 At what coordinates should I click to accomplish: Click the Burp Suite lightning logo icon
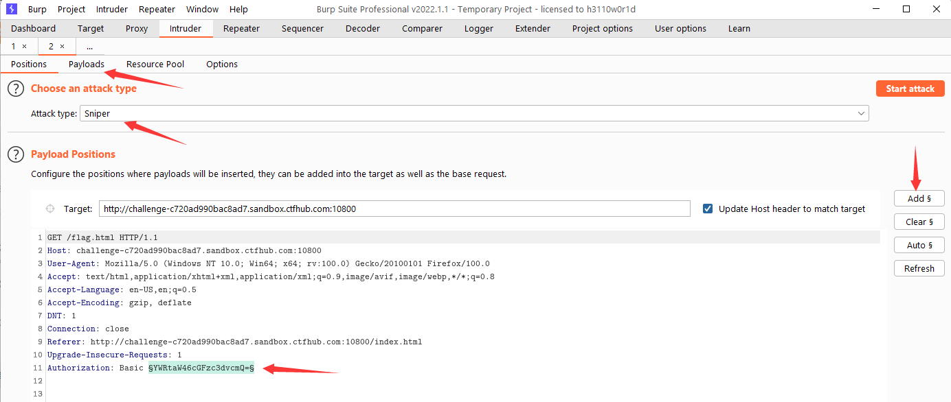[12, 9]
